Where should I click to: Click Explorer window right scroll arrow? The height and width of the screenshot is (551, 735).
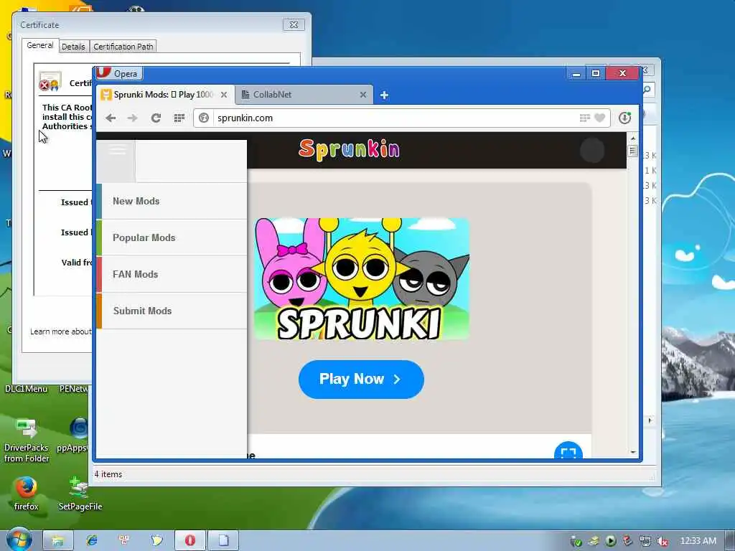(650, 420)
